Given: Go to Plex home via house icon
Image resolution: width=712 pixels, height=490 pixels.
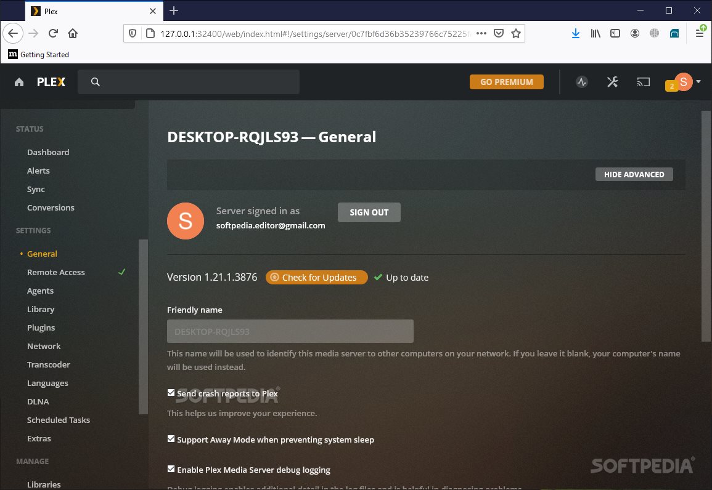Looking at the screenshot, I should pos(19,82).
